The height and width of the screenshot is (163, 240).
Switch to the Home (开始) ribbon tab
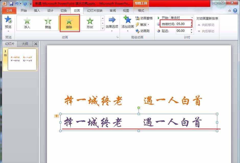click(24, 10)
